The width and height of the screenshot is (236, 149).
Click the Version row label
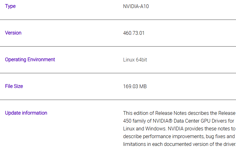[13, 33]
